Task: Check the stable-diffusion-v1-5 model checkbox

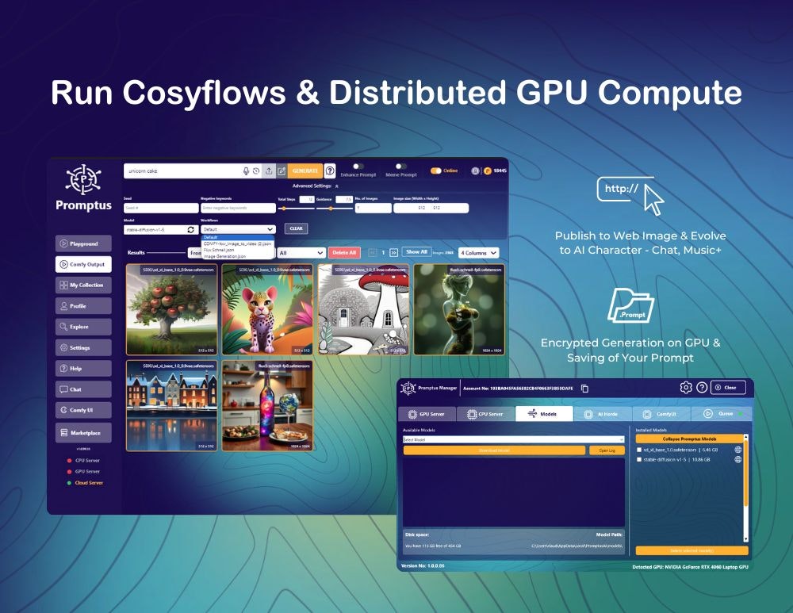Action: click(639, 460)
